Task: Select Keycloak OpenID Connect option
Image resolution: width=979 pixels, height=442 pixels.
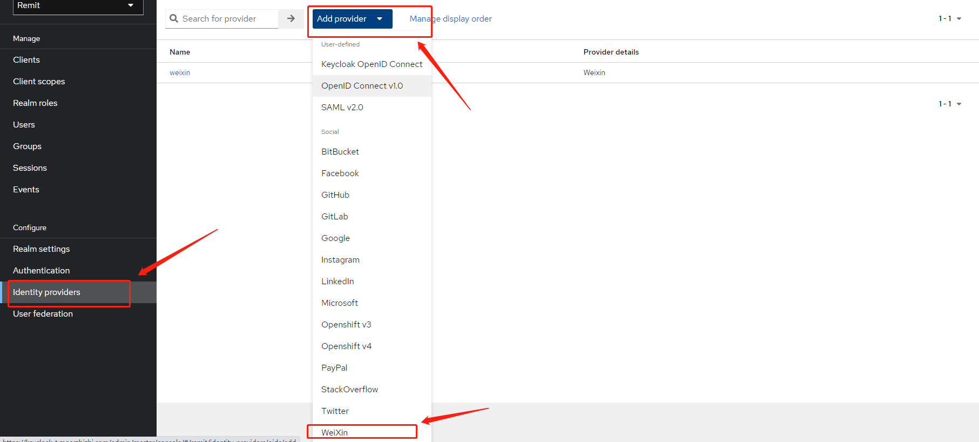Action: [372, 64]
